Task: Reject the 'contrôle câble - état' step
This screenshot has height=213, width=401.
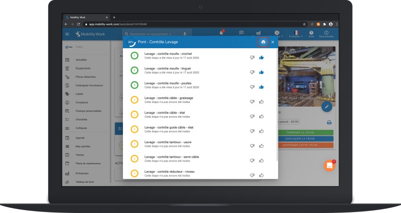Action: pyautogui.click(x=252, y=117)
